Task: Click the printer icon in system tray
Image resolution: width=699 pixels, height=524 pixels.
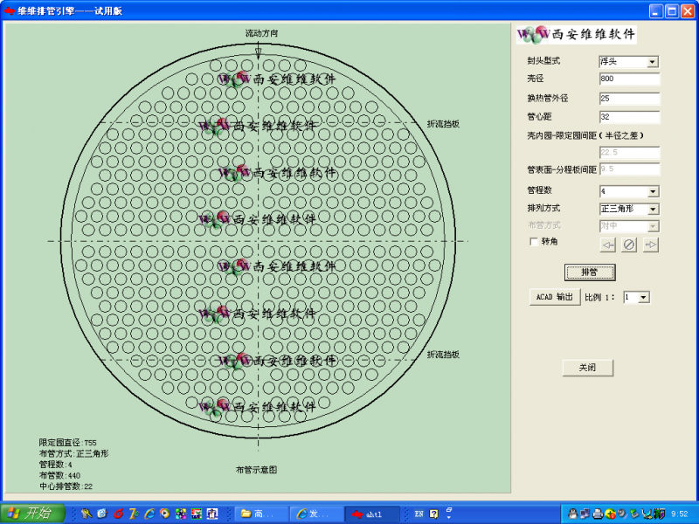Action: pos(598,514)
